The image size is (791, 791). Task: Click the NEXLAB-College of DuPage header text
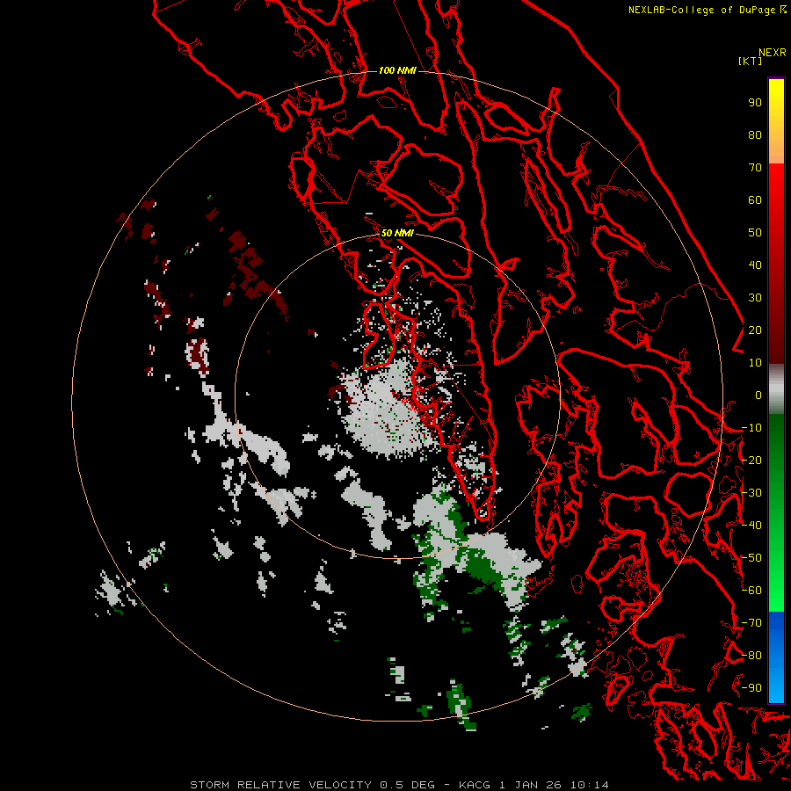pos(701,10)
